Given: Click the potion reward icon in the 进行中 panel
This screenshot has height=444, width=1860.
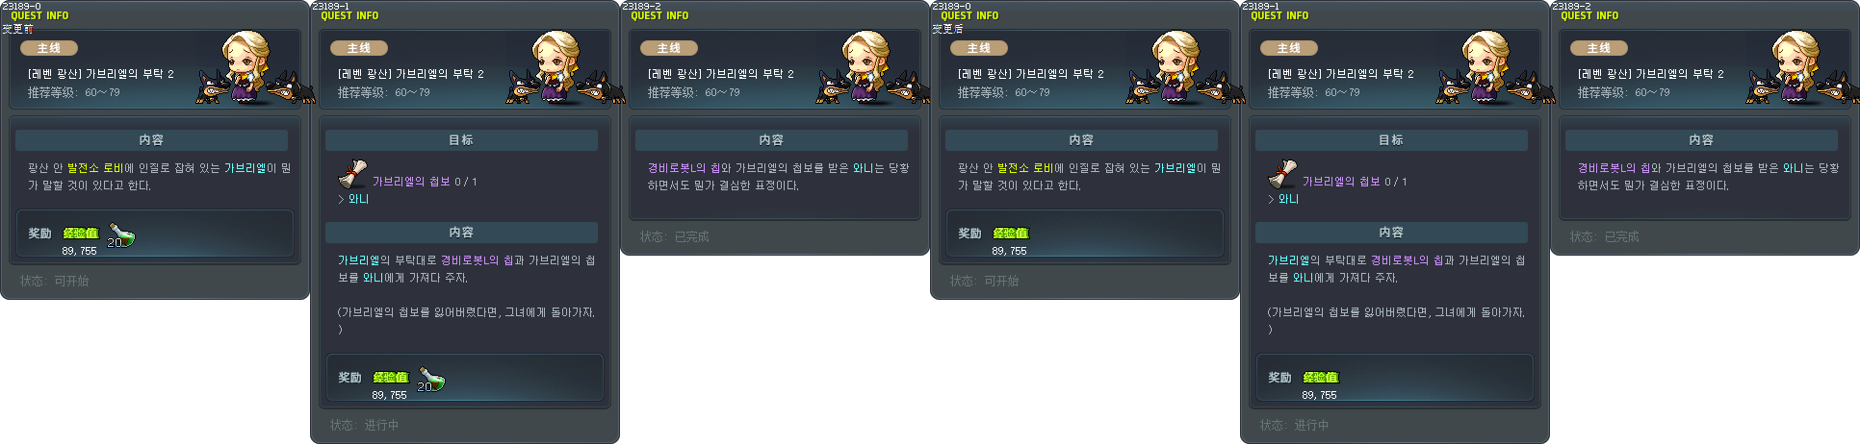Looking at the screenshot, I should click(x=431, y=379).
